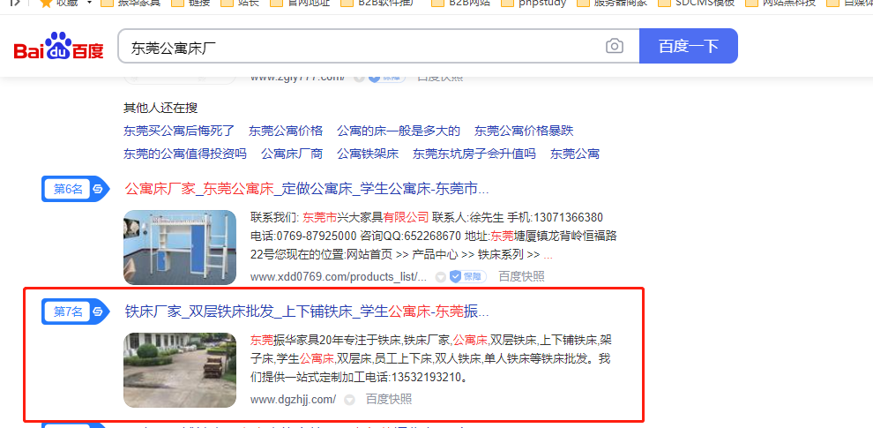Viewport: 873px width, 428px height.
Task: Click the Baidu logo
Action: 58,47
